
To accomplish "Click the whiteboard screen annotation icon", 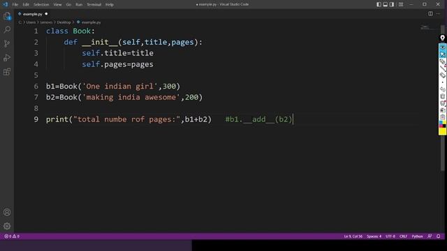I will [442, 103].
